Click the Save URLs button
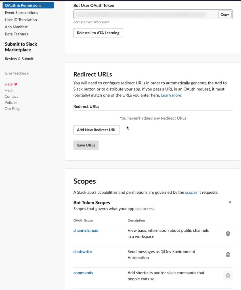Screen dimensions: 241x290 click(86, 145)
